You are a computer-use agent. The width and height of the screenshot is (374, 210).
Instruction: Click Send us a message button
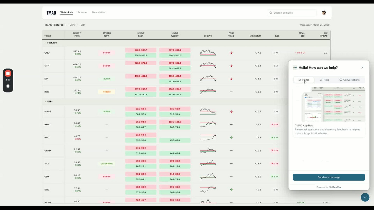[329, 177]
